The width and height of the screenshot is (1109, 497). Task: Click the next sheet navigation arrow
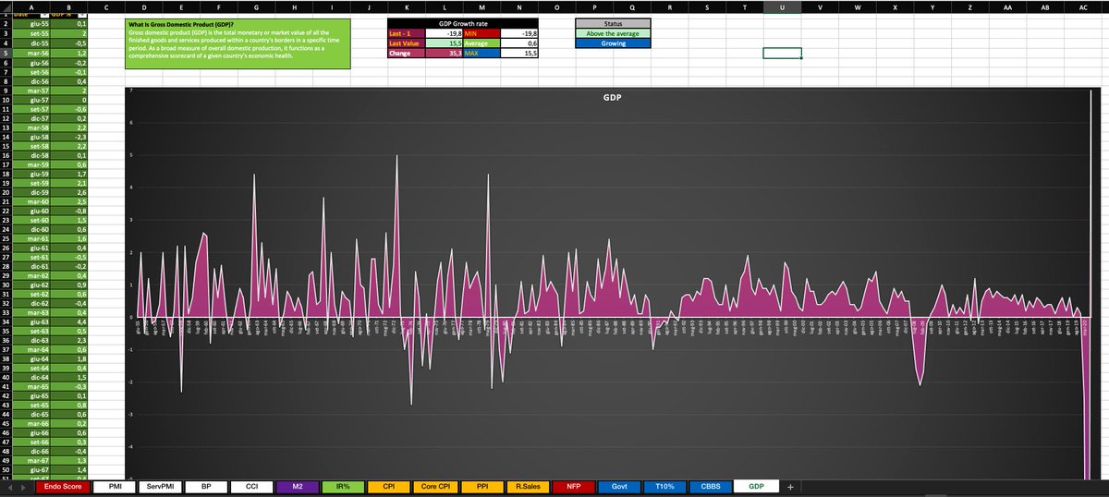pos(22,486)
